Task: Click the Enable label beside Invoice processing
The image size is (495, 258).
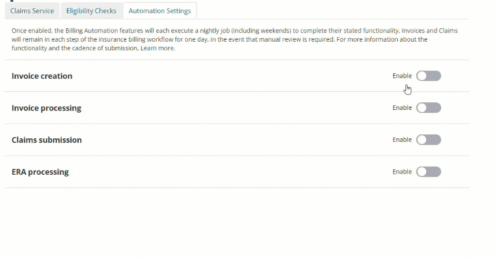Action: pos(402,108)
